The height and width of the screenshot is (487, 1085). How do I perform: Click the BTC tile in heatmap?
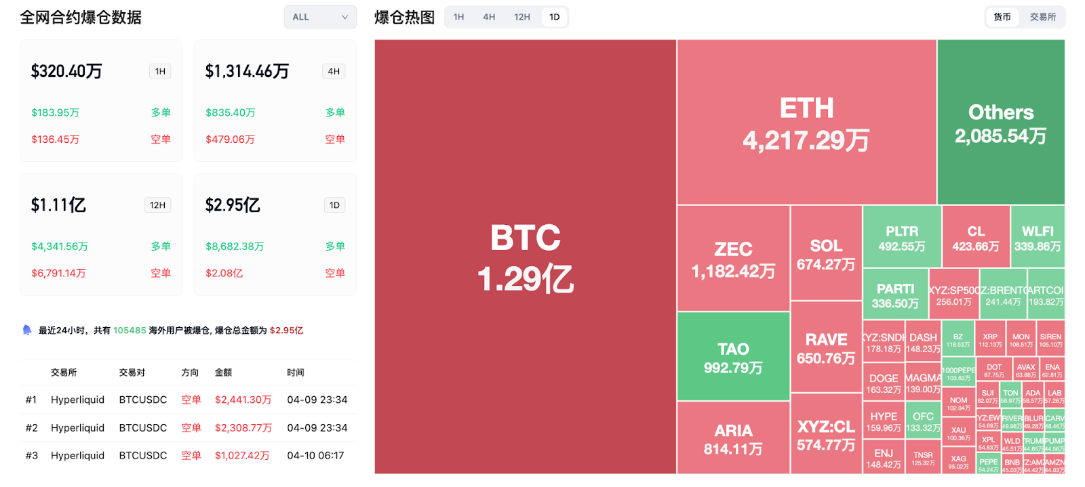pos(526,257)
